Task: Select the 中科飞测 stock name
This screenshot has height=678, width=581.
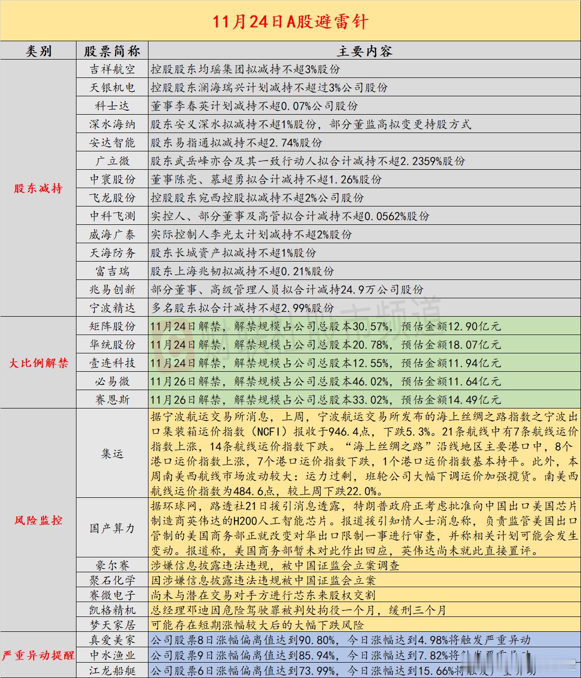Action: tap(113, 216)
